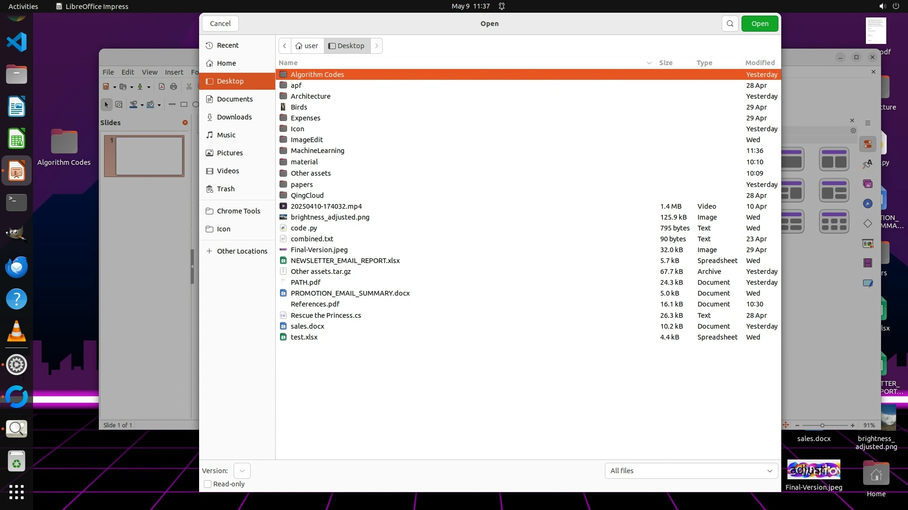Switch to the user path breadcrumb
The image size is (908, 510).
[307, 46]
